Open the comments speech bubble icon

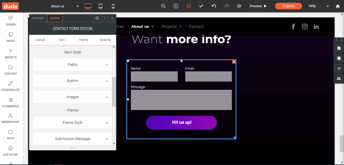(x=188, y=6)
